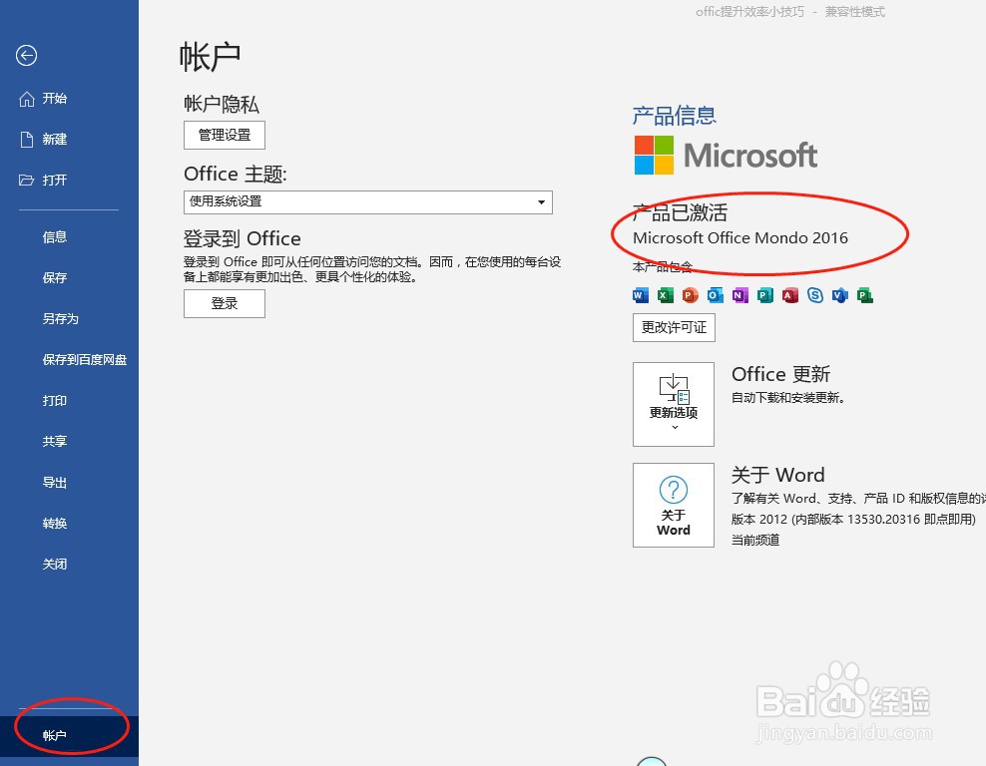Click the 登录 sign-in button
Screen dimensions: 986x766
[225, 303]
